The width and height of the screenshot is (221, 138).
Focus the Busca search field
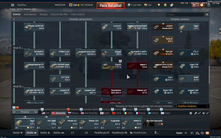pos(185,15)
